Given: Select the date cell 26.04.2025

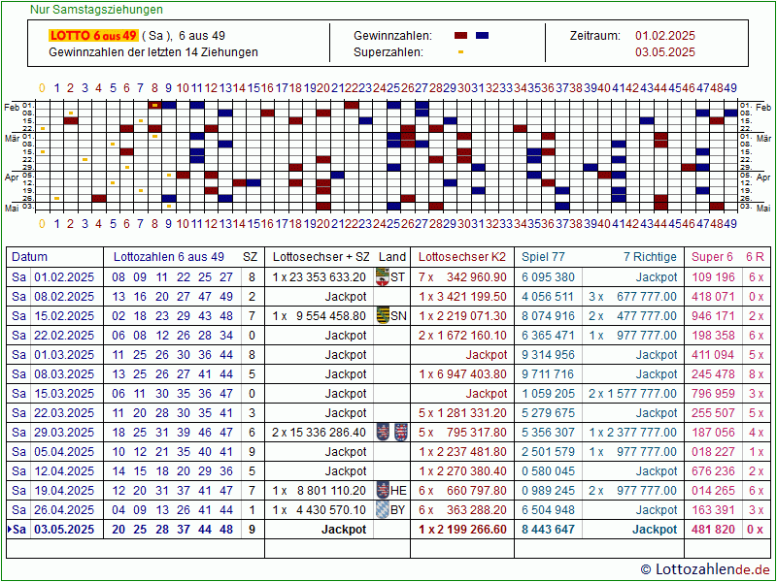Looking at the screenshot, I should pyautogui.click(x=64, y=510).
